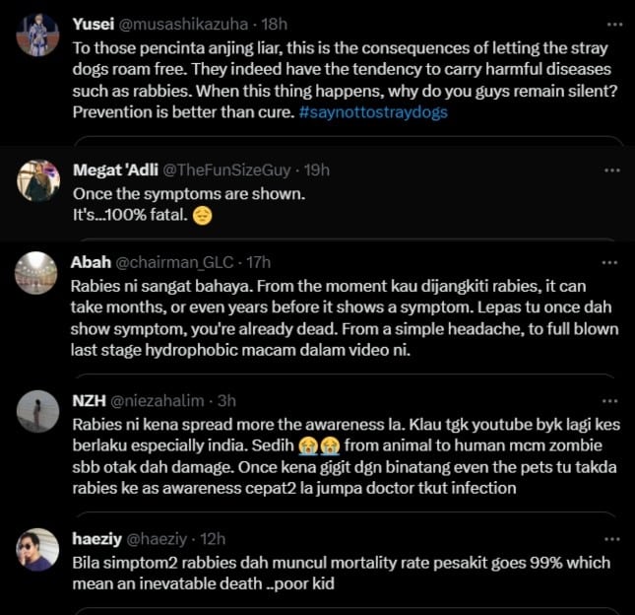View NZH's profile photo
This screenshot has height=615, width=635.
[x=38, y=412]
